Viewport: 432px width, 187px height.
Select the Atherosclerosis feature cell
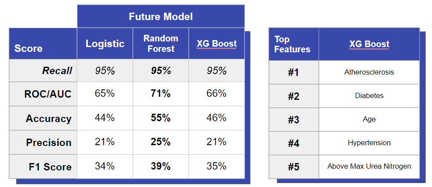tap(369, 72)
